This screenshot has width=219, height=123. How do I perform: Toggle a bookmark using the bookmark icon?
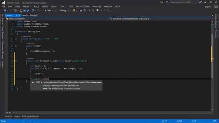point(98,11)
